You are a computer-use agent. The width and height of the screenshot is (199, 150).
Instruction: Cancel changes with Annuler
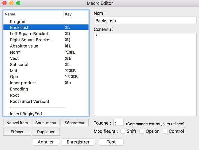pyautogui.click(x=46, y=142)
